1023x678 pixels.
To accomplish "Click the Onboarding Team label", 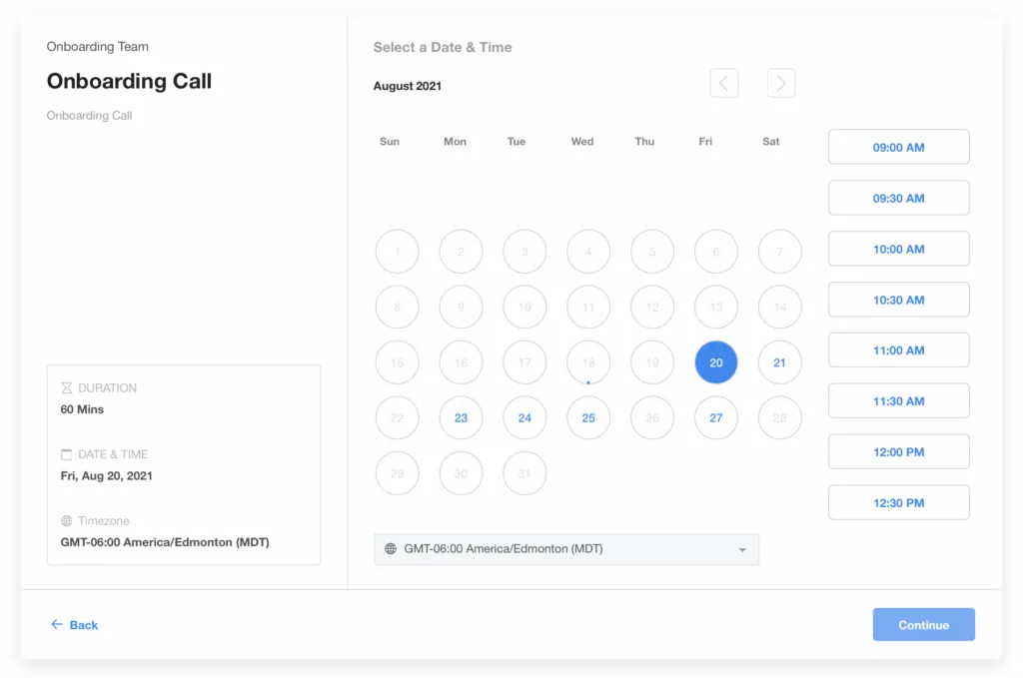I will click(97, 46).
